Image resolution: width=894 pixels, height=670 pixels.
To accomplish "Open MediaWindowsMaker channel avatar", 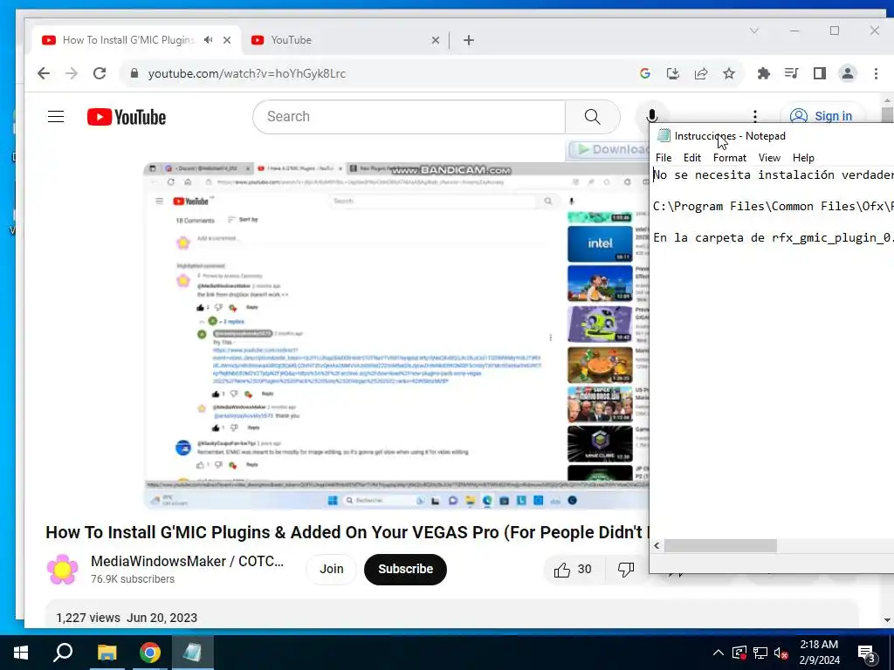I will [x=63, y=569].
